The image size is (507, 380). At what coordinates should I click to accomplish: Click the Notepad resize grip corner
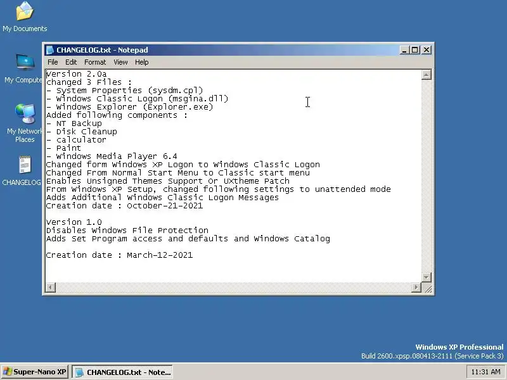pyautogui.click(x=427, y=288)
